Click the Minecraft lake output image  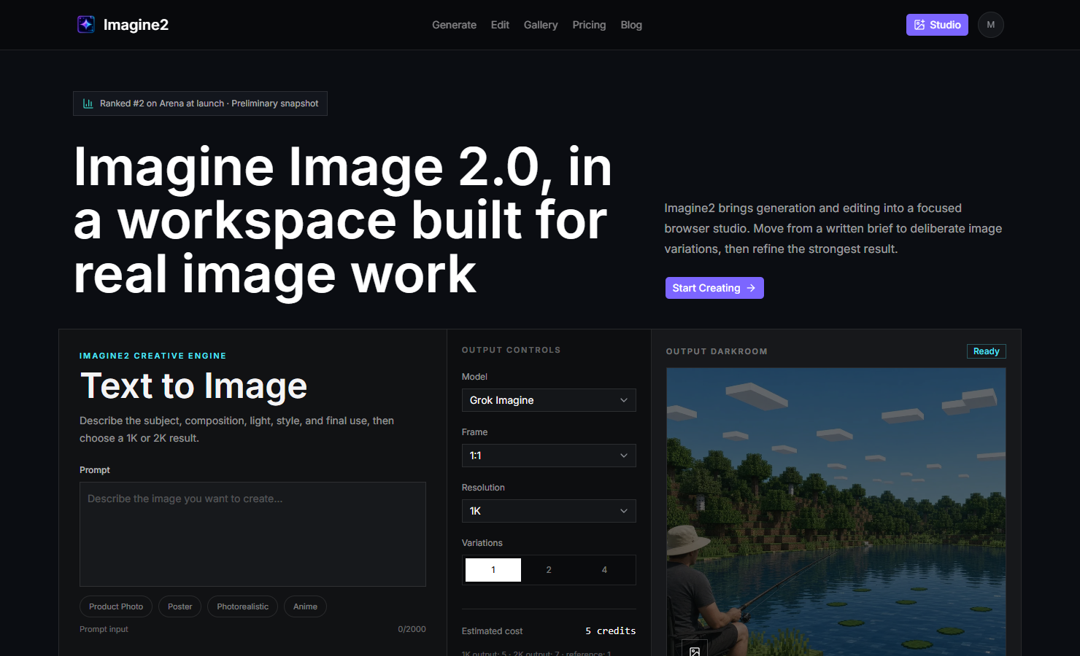836,512
